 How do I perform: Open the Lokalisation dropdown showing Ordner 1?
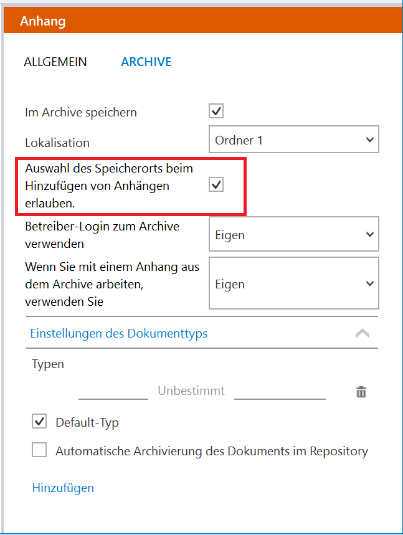coord(294,140)
